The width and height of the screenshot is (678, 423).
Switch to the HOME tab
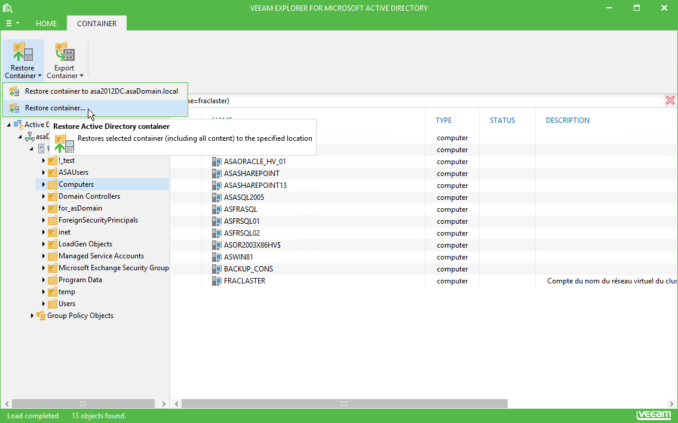(x=46, y=23)
